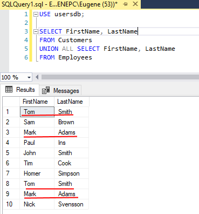The height and width of the screenshot is (214, 199).
Task: Click the Tom cell in row 8
Action: [x=37, y=184]
